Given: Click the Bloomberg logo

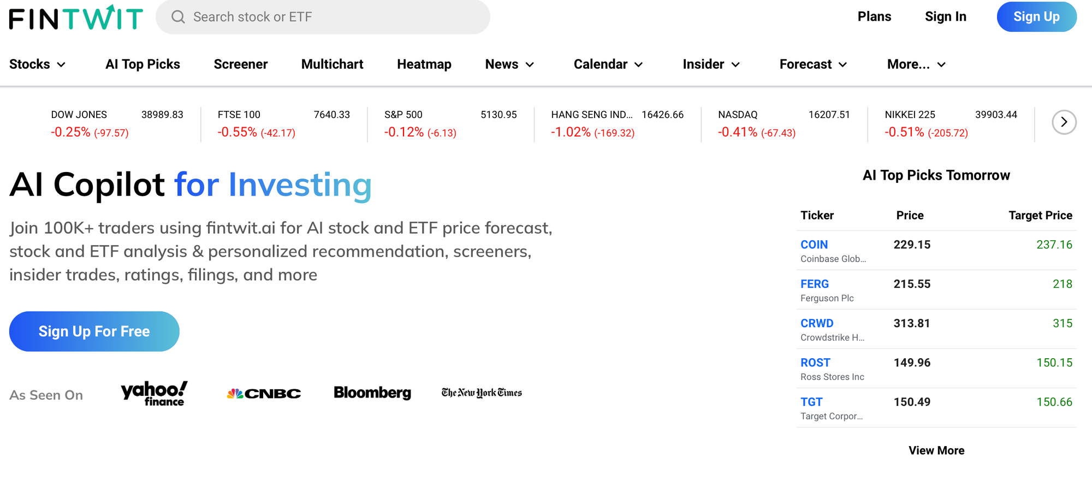Looking at the screenshot, I should pyautogui.click(x=372, y=393).
